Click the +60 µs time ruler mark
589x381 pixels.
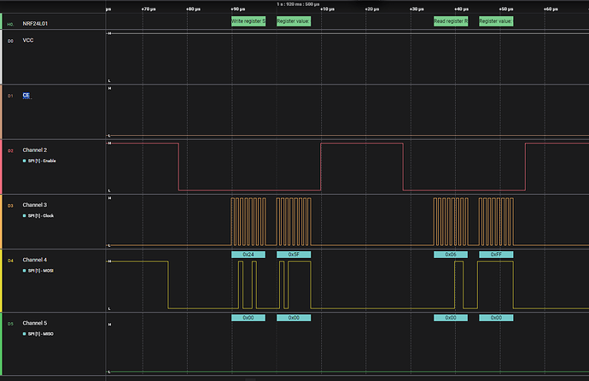[x=551, y=9]
